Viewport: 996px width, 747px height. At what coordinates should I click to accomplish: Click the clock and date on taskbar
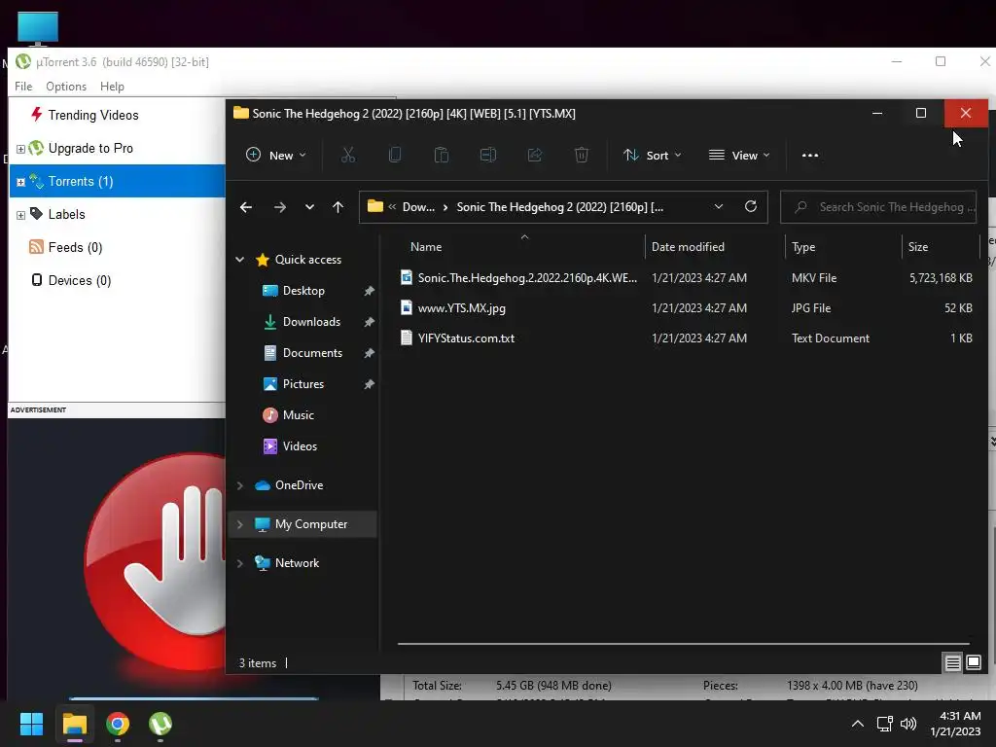pos(955,724)
